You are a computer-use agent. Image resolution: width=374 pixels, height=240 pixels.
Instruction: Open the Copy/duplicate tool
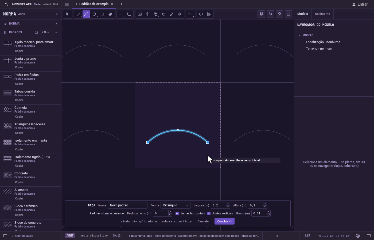156,14
